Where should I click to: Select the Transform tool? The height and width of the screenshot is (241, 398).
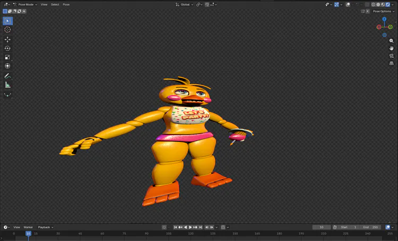click(7, 66)
